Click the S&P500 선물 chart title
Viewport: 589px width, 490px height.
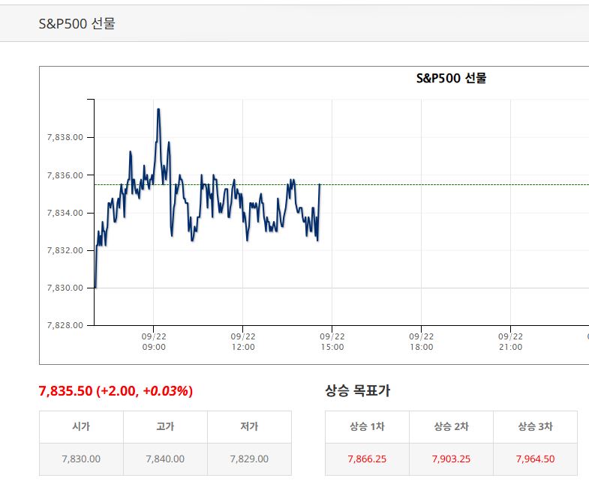(451, 78)
